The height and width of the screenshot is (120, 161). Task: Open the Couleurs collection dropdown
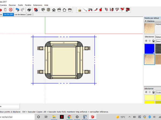(x=158, y=93)
